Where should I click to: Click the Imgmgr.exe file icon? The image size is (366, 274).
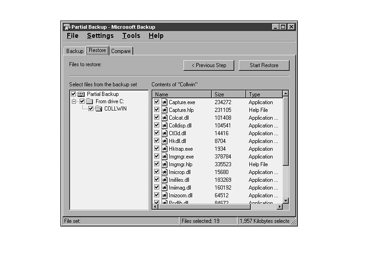tap(165, 157)
